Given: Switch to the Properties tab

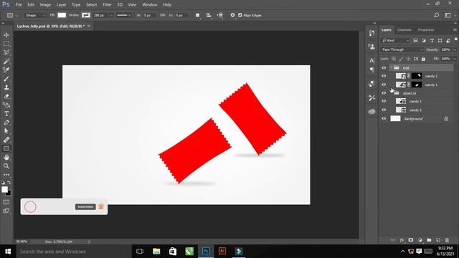Looking at the screenshot, I should (425, 30).
